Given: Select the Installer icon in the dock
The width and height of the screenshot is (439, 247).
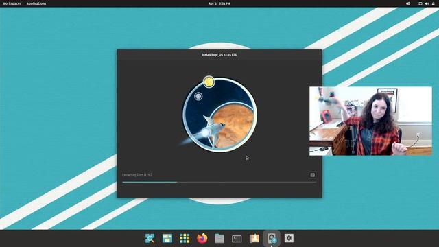Looking at the screenshot, I should (x=272, y=238).
